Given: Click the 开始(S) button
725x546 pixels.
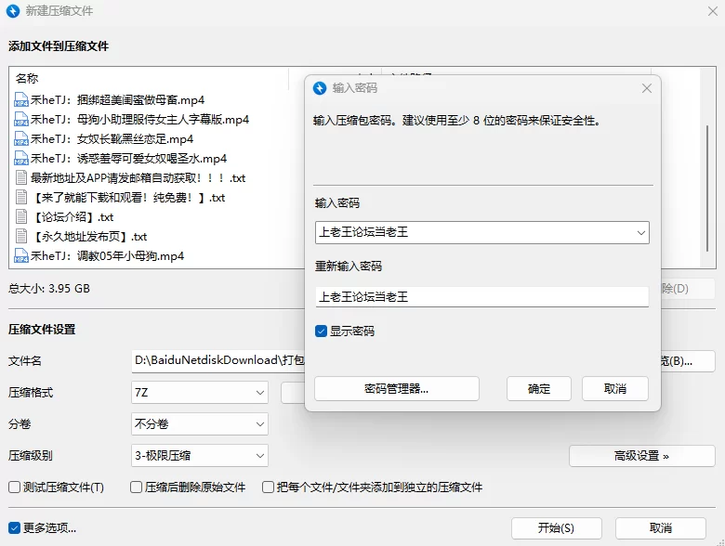Looking at the screenshot, I should coord(556,527).
